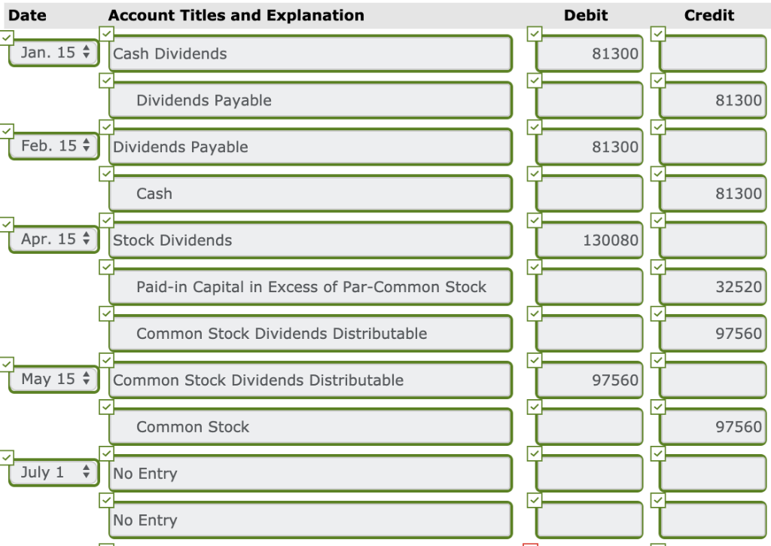Click the Cash account title field
This screenshot has height=546, width=771.
click(x=311, y=194)
